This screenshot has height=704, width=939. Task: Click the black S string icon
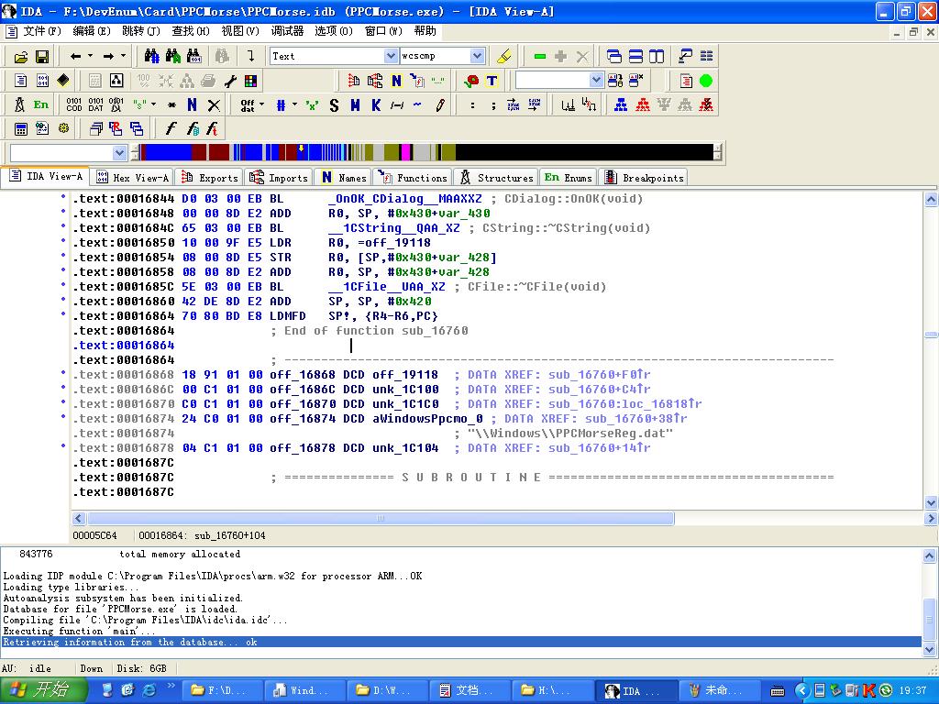coord(334,104)
